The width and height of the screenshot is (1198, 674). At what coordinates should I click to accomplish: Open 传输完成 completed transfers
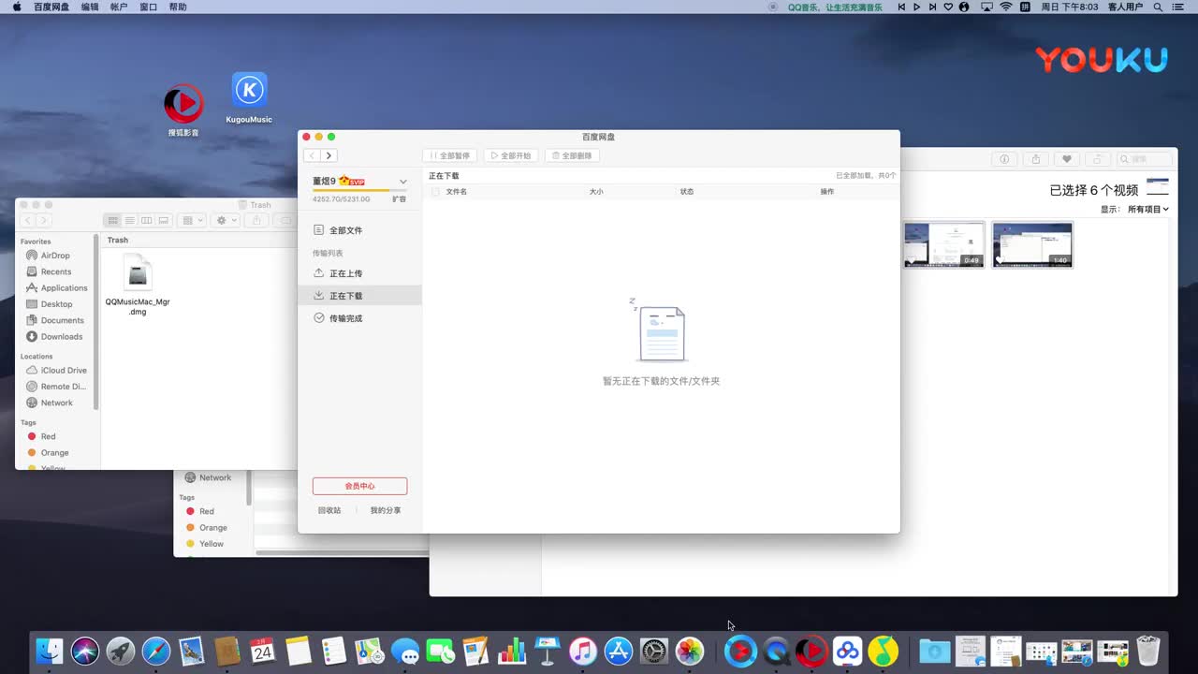pyautogui.click(x=359, y=318)
